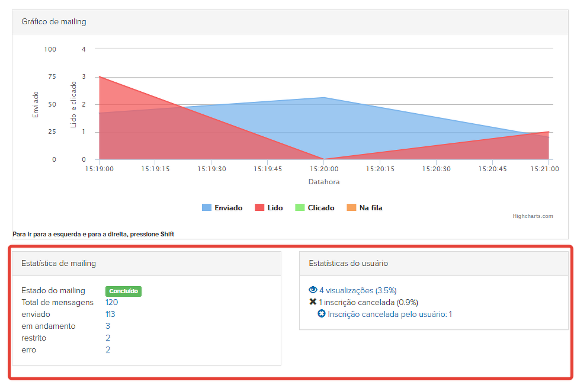The image size is (574, 388).
Task: Click the X icon beside inscrição cancelada
Action: coord(313,302)
